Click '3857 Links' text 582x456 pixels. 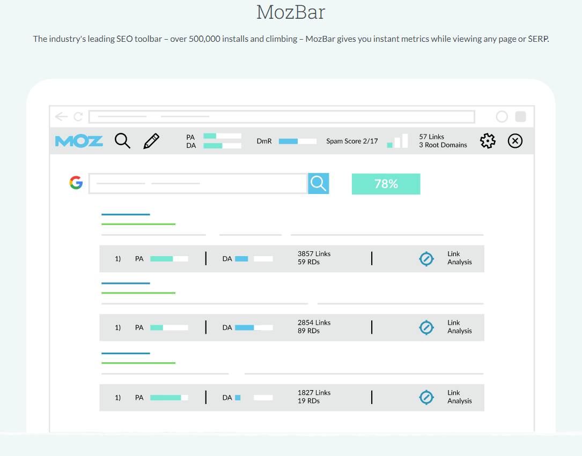point(314,254)
